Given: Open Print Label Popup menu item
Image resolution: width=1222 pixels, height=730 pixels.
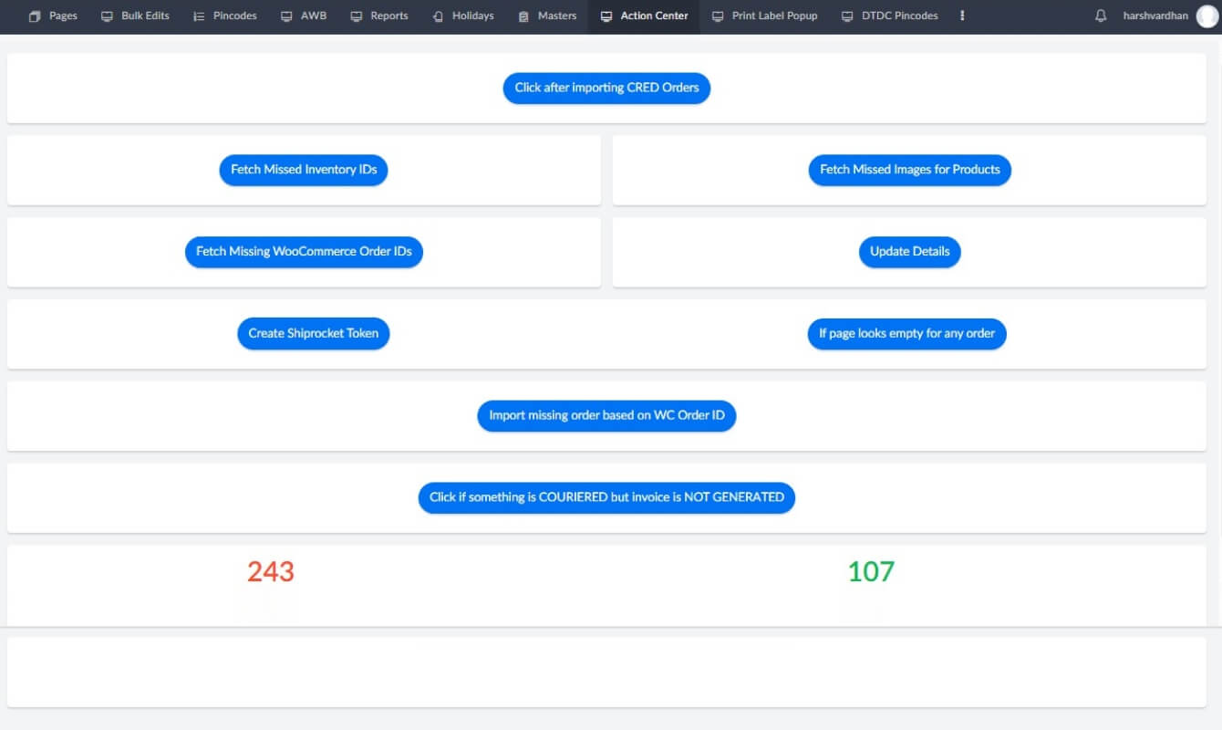Looking at the screenshot, I should pos(764,16).
